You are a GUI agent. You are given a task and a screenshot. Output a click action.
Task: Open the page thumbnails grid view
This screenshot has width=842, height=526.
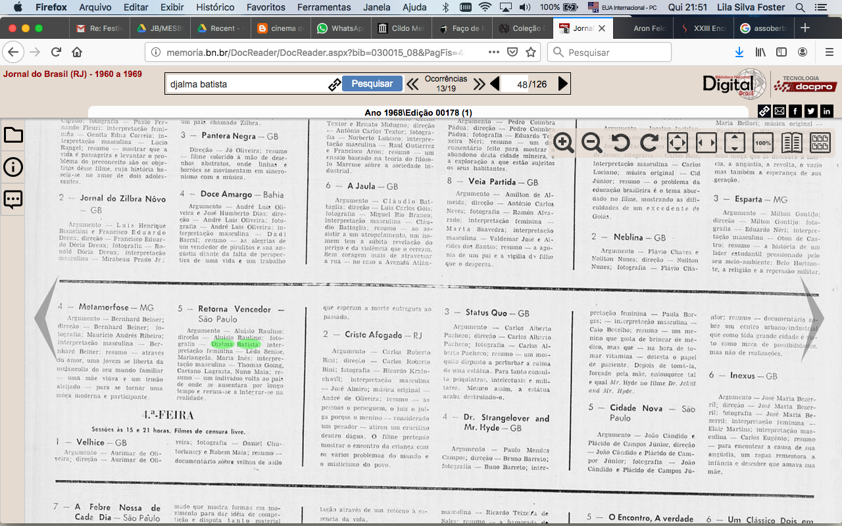pos(820,143)
